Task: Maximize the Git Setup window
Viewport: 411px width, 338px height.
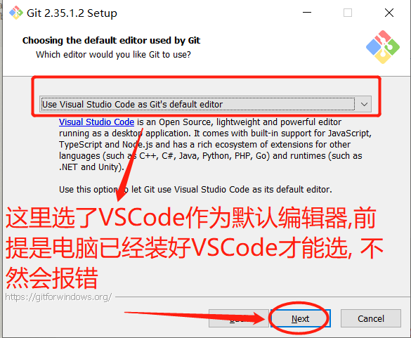Action: point(348,13)
